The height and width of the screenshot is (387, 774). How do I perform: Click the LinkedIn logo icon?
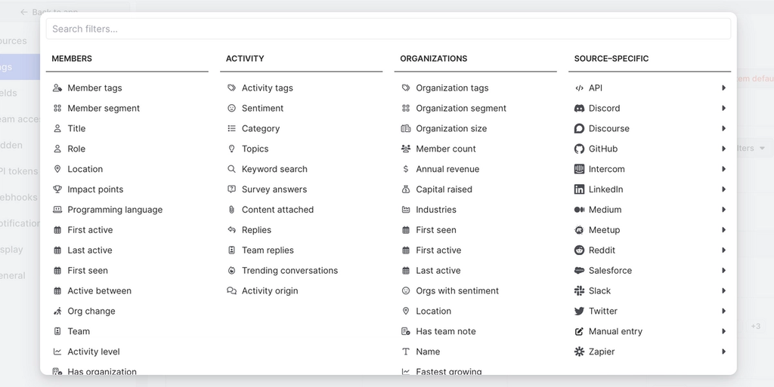click(x=579, y=190)
